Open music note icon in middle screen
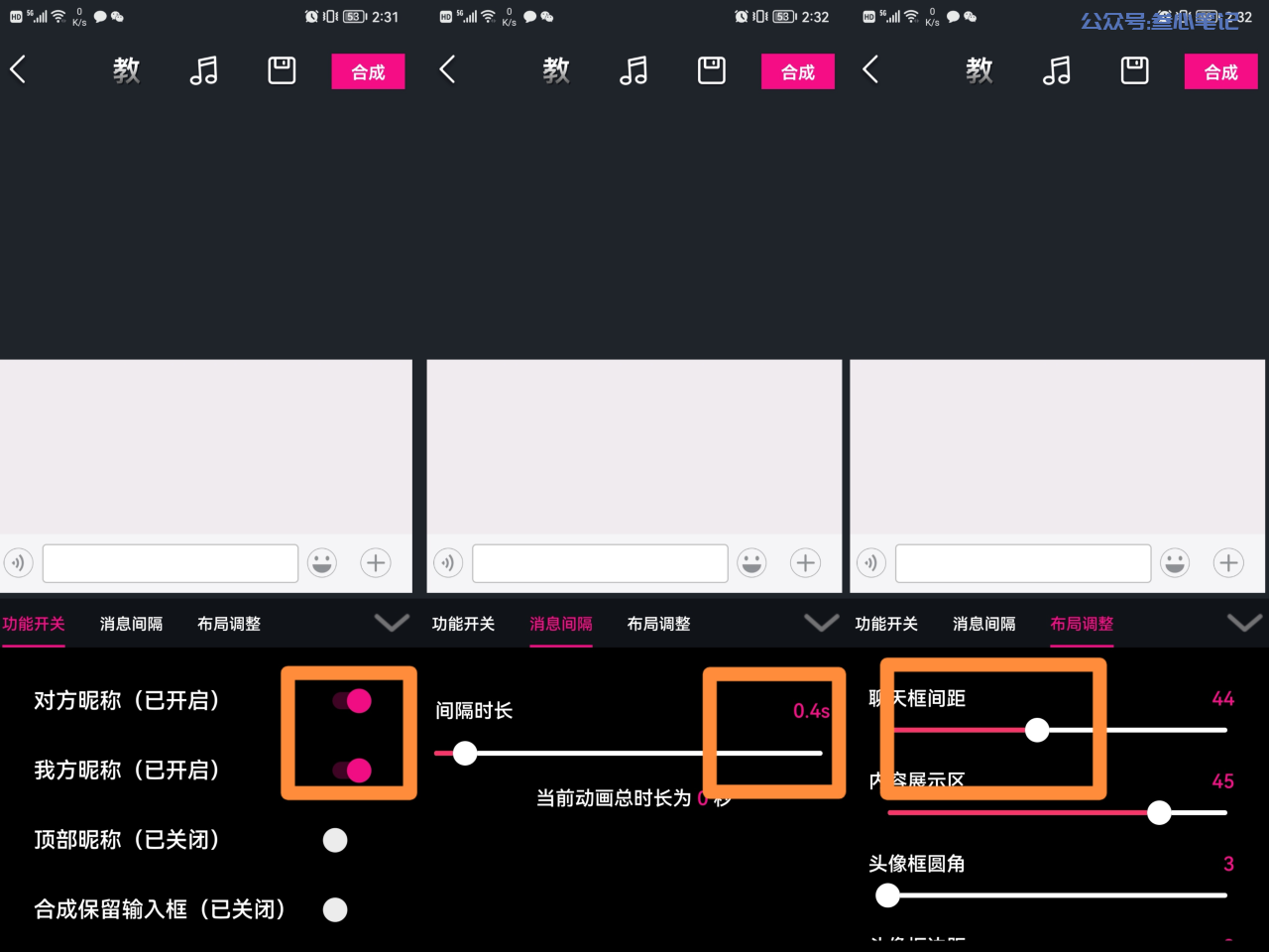Screen dimensions: 1269x952 (634, 70)
